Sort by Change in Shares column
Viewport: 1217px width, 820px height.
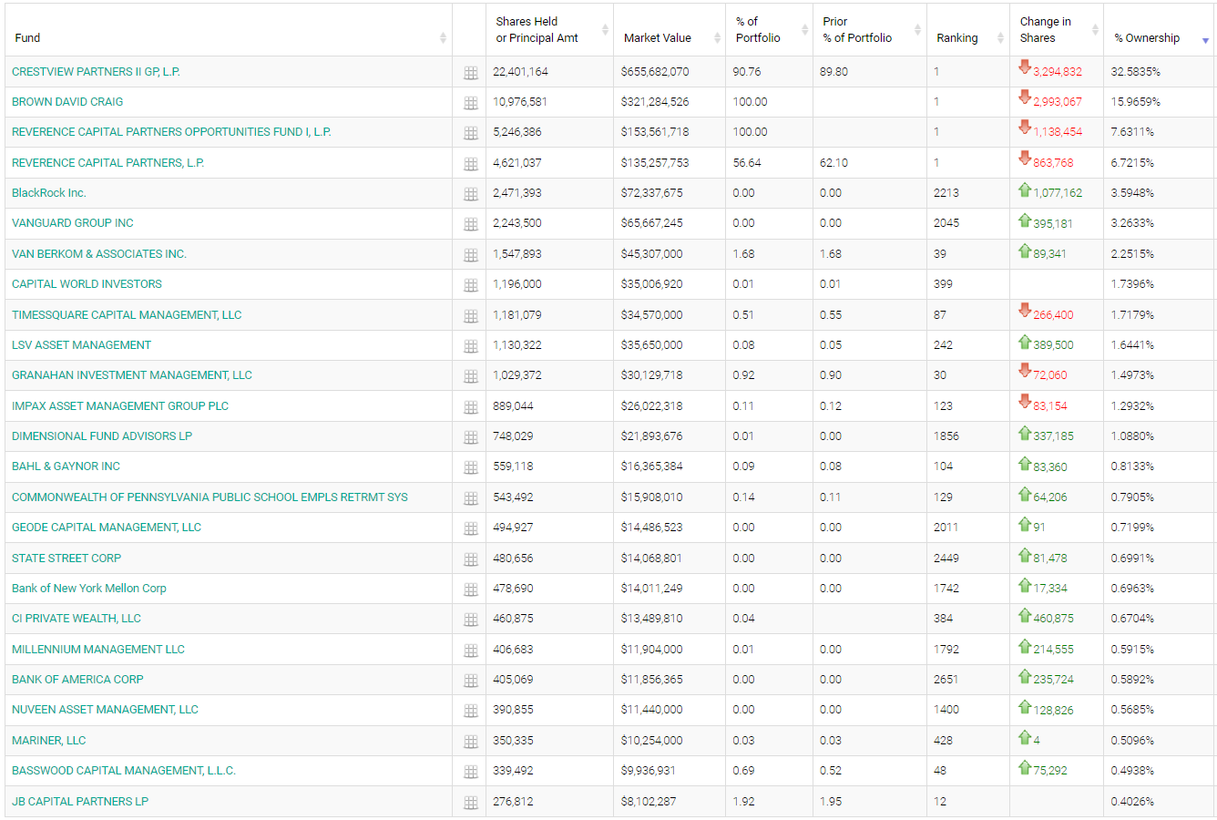point(1057,30)
